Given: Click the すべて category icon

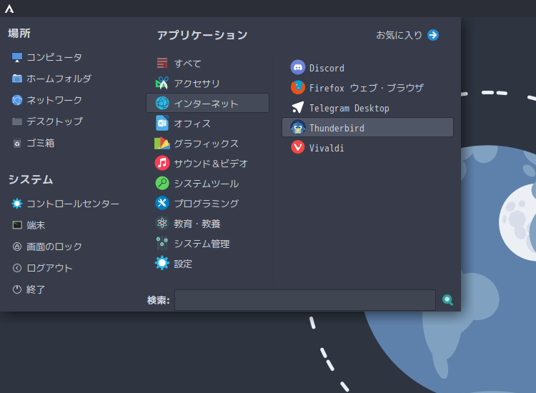Looking at the screenshot, I should click(x=162, y=63).
